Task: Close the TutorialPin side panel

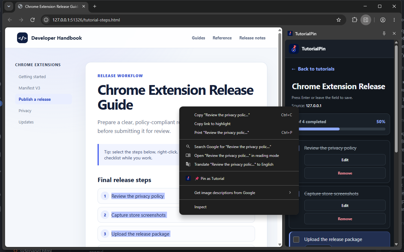Action: click(394, 33)
